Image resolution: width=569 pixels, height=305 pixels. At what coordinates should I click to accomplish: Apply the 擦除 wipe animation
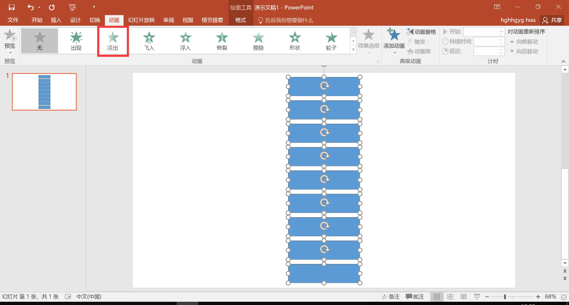[258, 41]
